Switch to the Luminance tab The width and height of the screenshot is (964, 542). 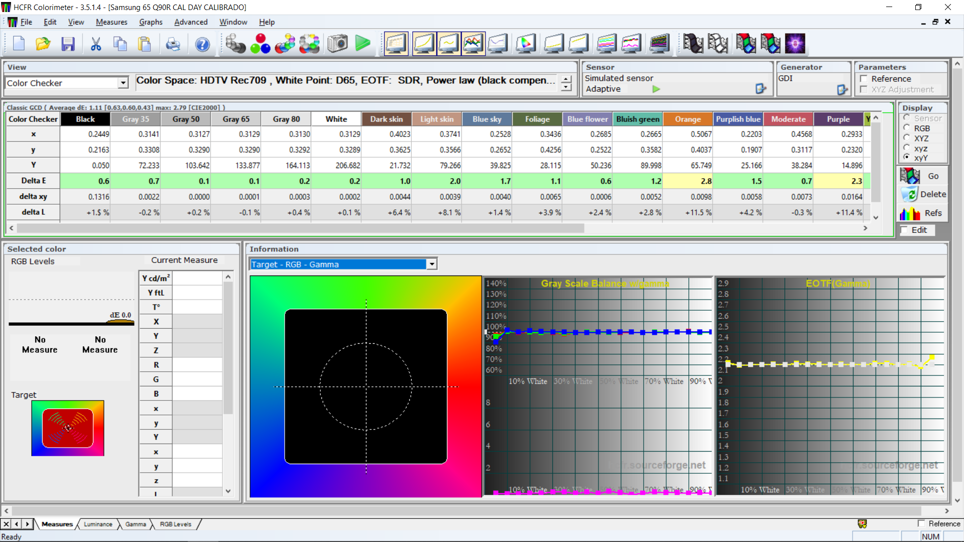click(x=98, y=524)
